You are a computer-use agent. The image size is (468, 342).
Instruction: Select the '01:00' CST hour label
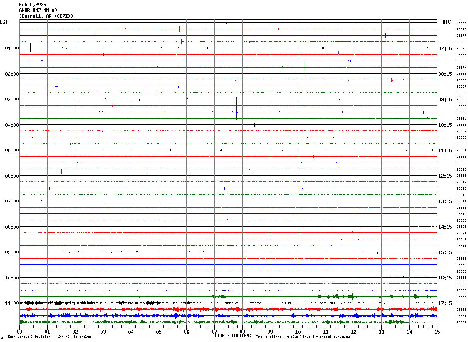(x=12, y=49)
